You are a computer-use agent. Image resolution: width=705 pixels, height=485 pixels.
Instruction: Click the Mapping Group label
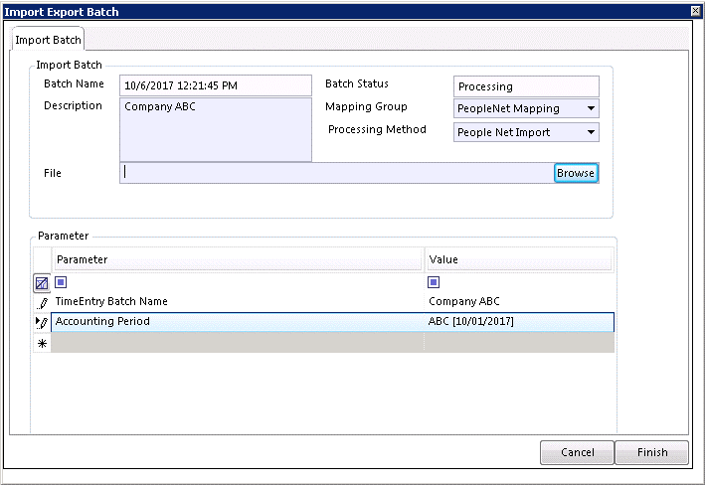point(366,106)
